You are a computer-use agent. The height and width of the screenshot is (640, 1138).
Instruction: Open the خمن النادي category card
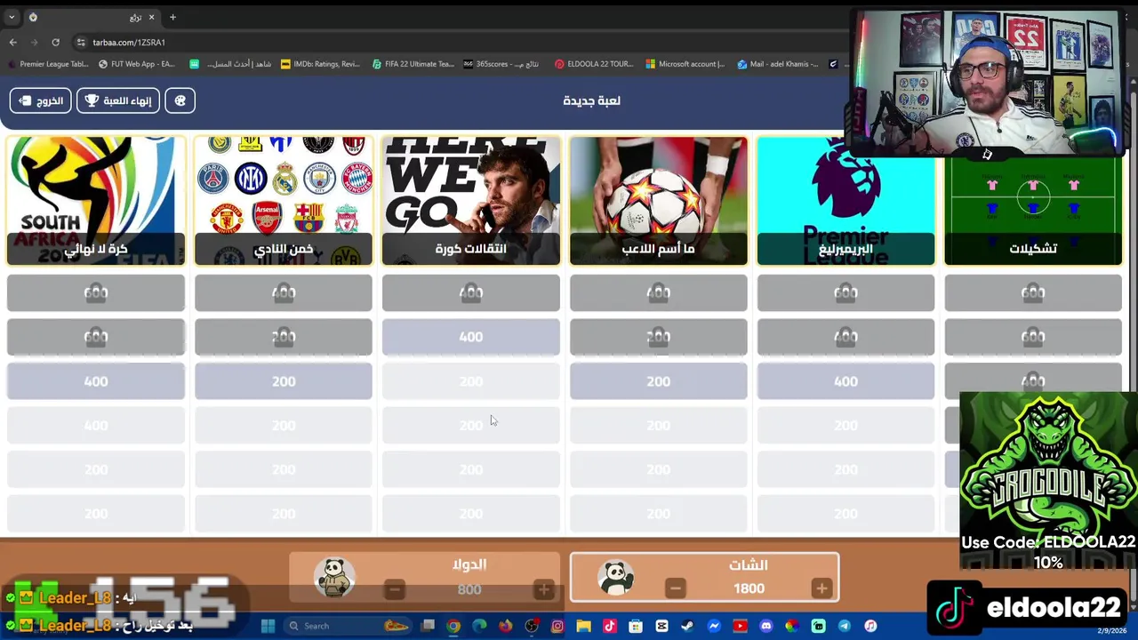pyautogui.click(x=284, y=201)
